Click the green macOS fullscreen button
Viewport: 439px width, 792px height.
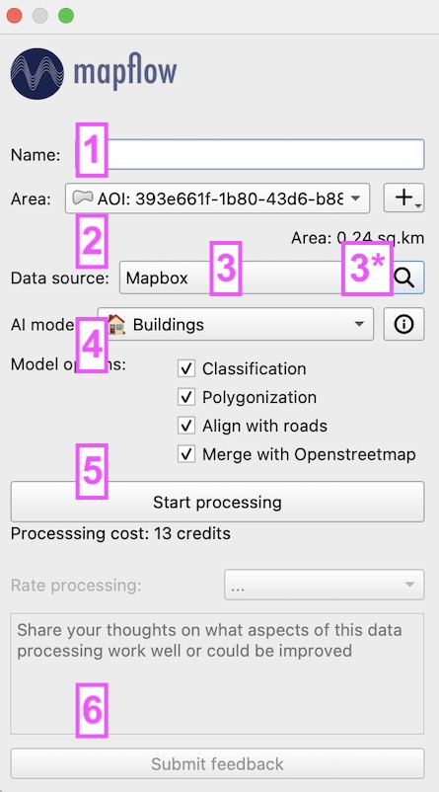[66, 16]
